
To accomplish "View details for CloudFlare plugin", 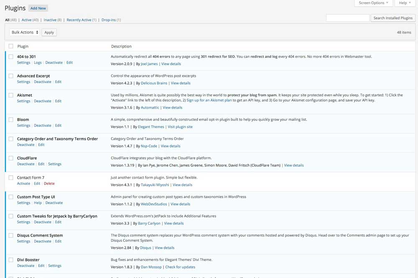I will point(294,165).
